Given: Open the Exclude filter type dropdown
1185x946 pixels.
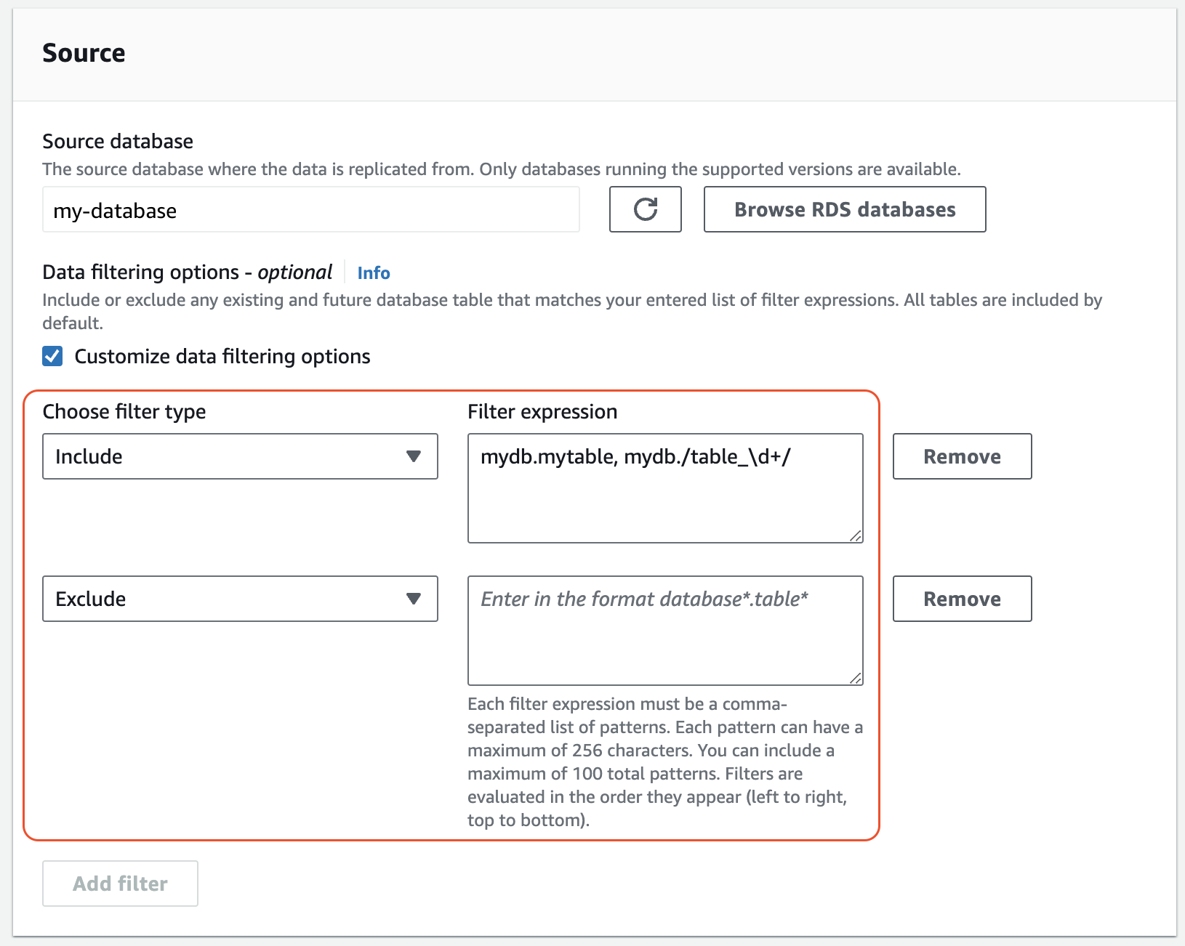Looking at the screenshot, I should point(240,599).
